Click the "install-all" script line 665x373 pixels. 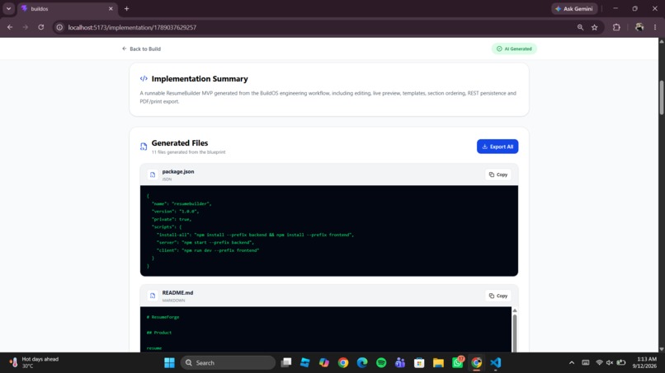pos(255,235)
